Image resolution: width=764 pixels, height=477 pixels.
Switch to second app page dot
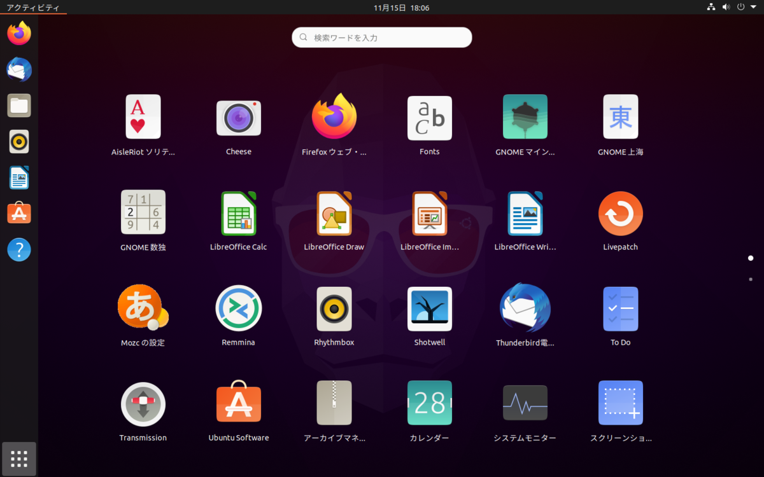(751, 279)
